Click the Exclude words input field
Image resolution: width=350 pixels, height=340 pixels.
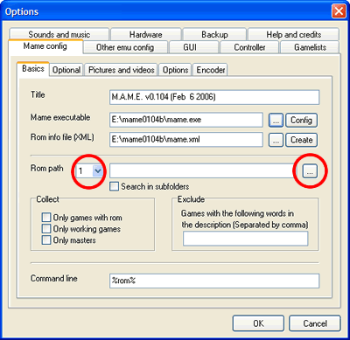point(245,239)
